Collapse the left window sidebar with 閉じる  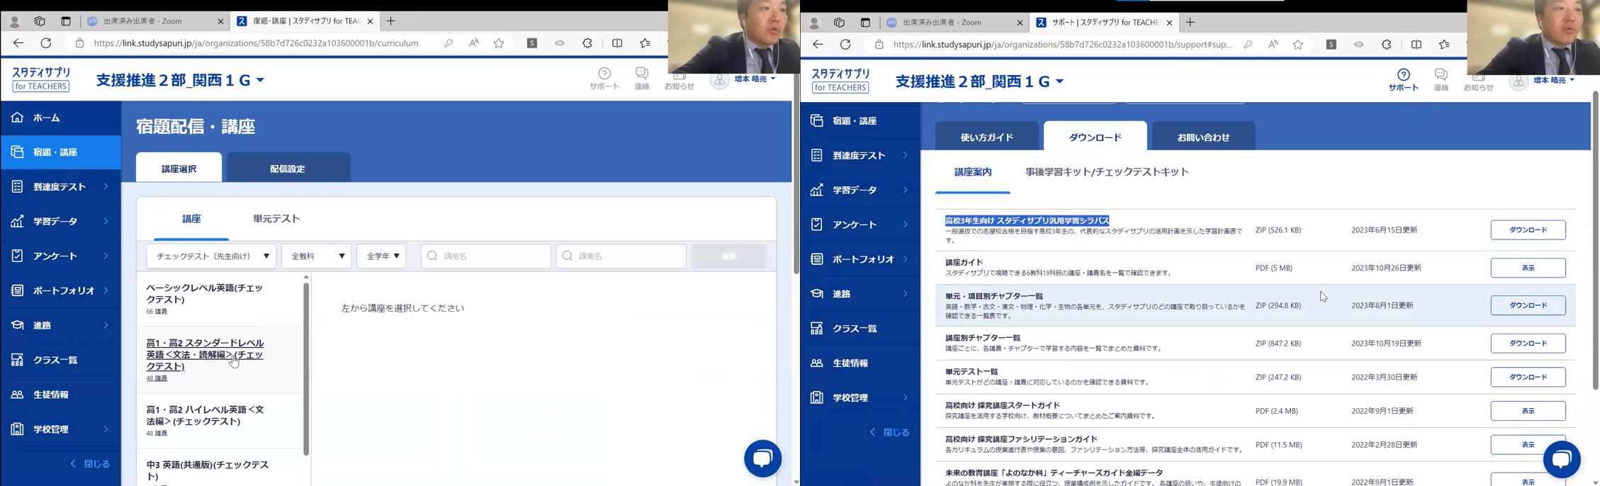click(90, 464)
